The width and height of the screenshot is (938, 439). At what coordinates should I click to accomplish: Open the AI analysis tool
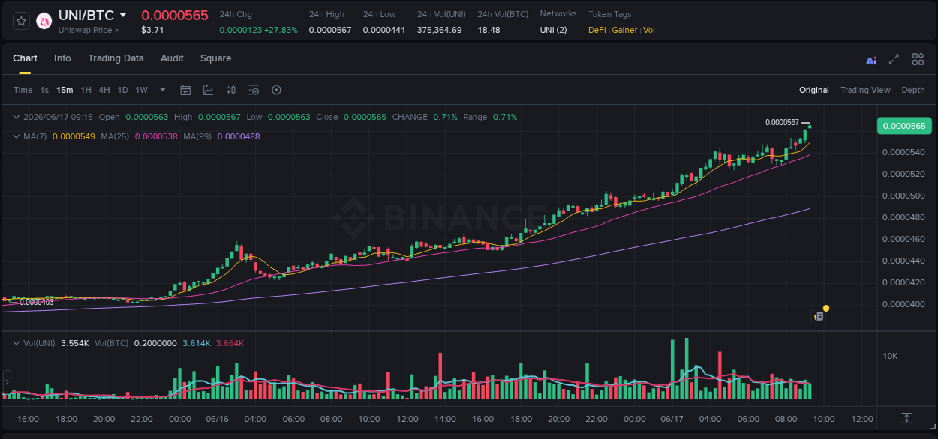(x=871, y=60)
